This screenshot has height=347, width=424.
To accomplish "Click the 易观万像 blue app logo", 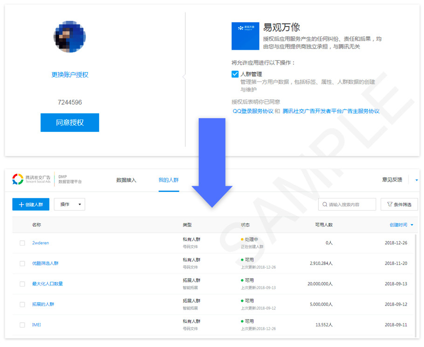I will point(245,36).
